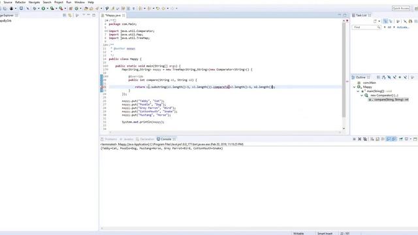Viewport: 418px width, 235px height.
Task: Click the Activate... link in Task List
Action: click(403, 27)
